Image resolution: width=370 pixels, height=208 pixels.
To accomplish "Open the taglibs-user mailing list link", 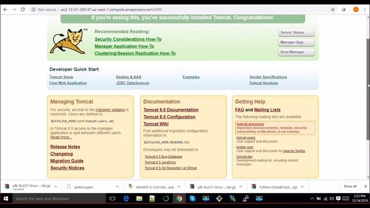I will [x=245, y=147].
